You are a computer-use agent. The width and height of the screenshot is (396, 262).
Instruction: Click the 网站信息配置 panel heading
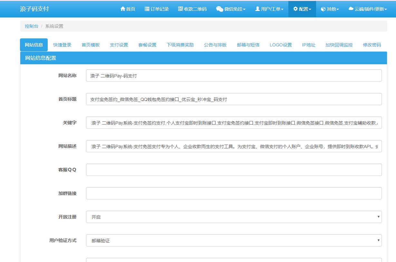[x=204, y=58]
